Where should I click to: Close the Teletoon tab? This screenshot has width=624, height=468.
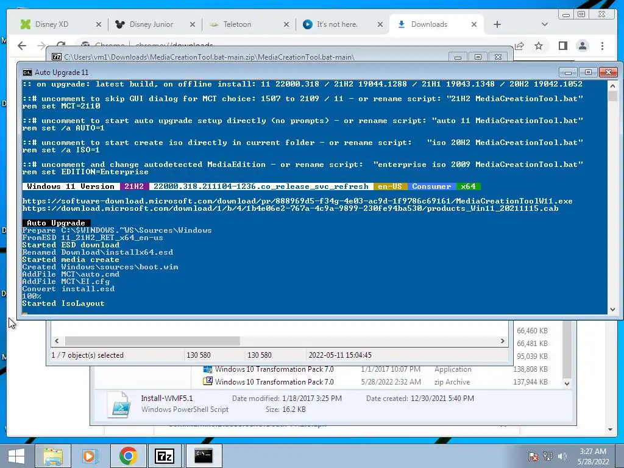286,24
